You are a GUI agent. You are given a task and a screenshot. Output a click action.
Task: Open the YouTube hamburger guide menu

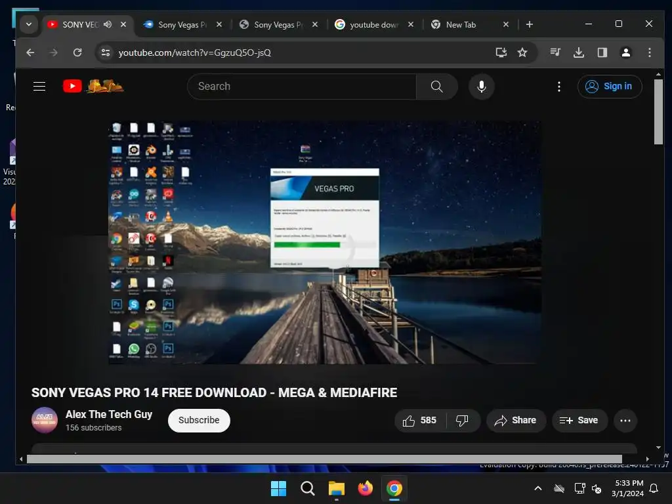coord(39,86)
